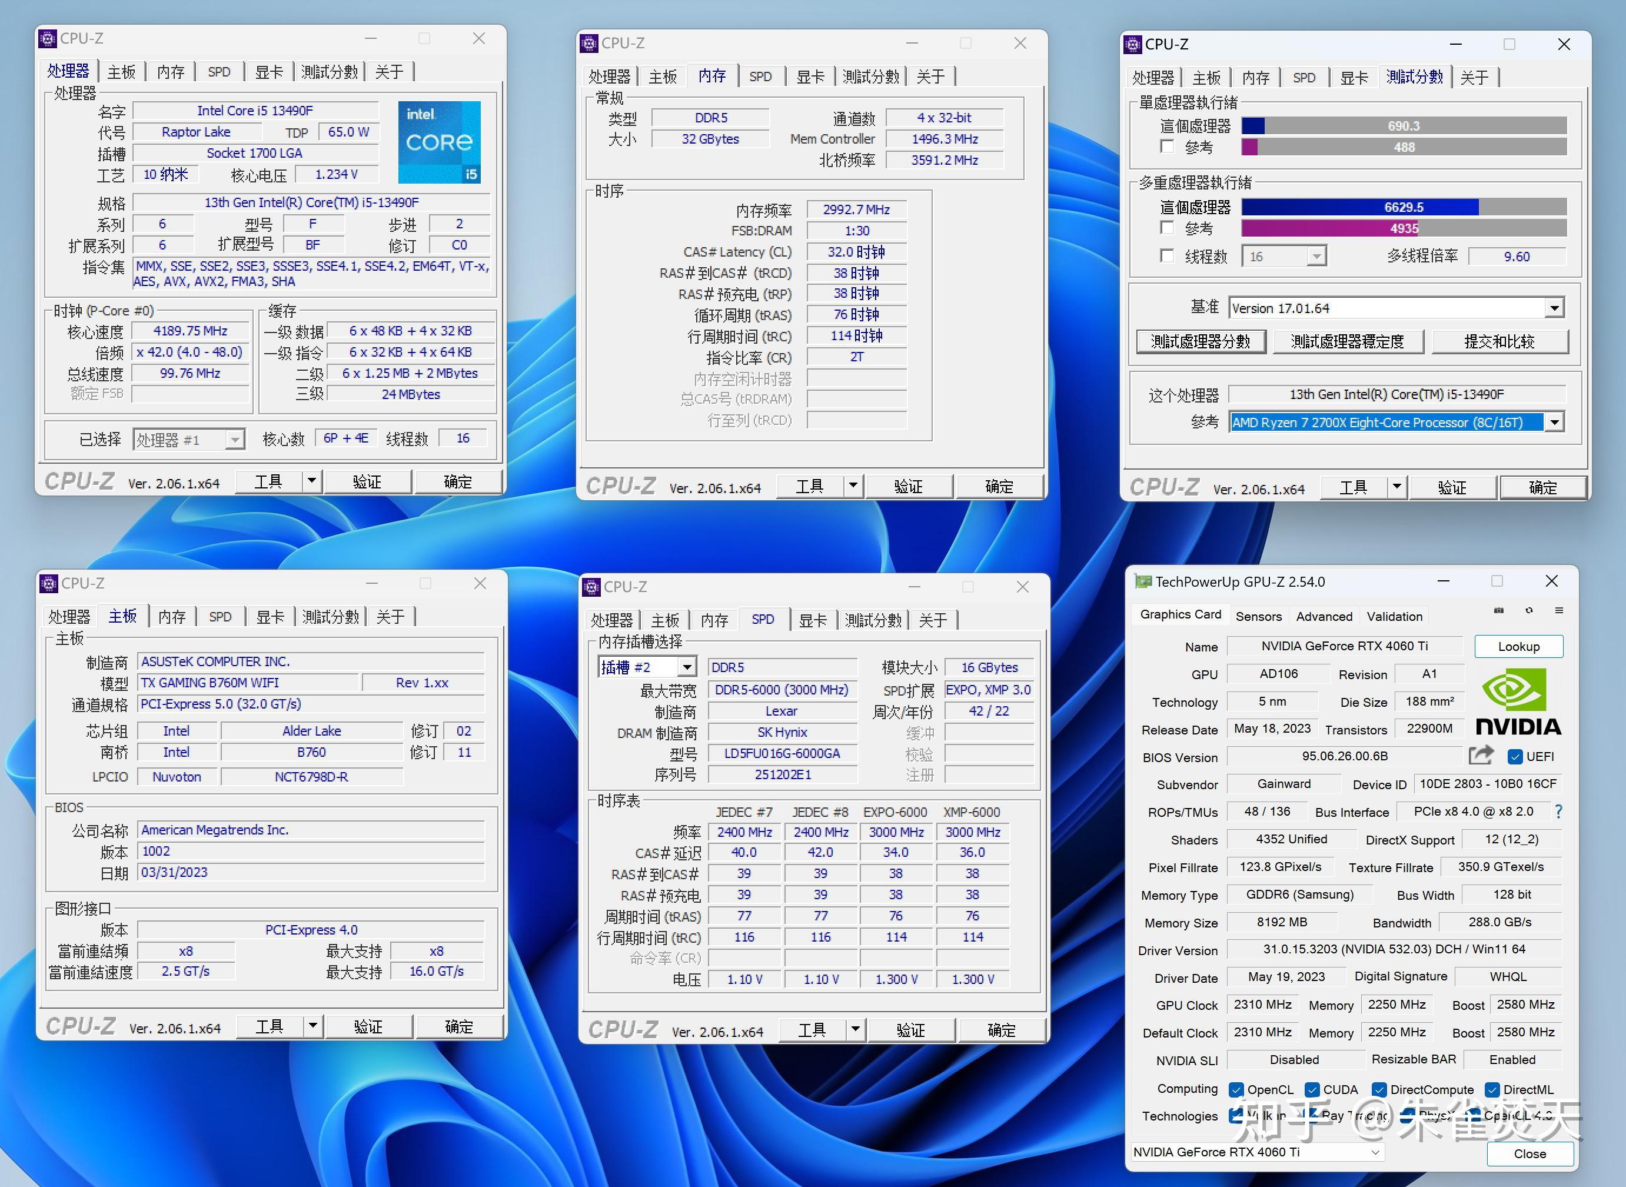Screen dimensions: 1626x1187
Task: Open the 基准 Version 17.01.64 dropdown
Action: [x=1554, y=308]
